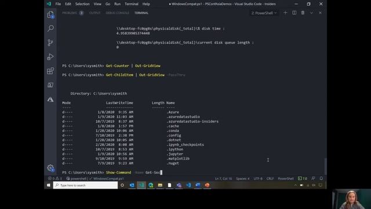371x209 pixels.
Task: Click the Cortana circle on the taskbar
Action: (x=122, y=185)
